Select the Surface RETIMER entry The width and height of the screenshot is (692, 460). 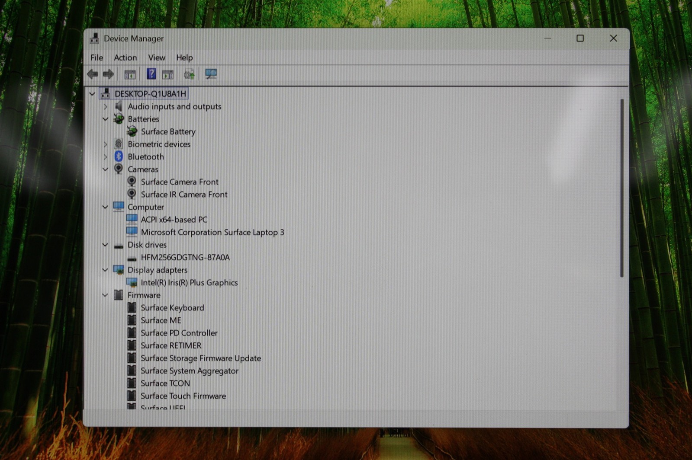pos(171,345)
